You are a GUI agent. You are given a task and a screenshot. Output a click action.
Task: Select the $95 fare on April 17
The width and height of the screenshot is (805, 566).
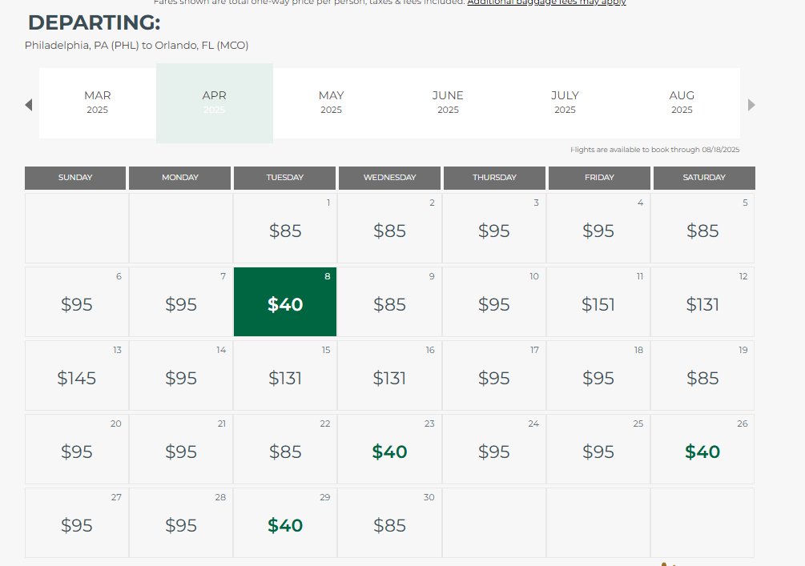tap(493, 378)
